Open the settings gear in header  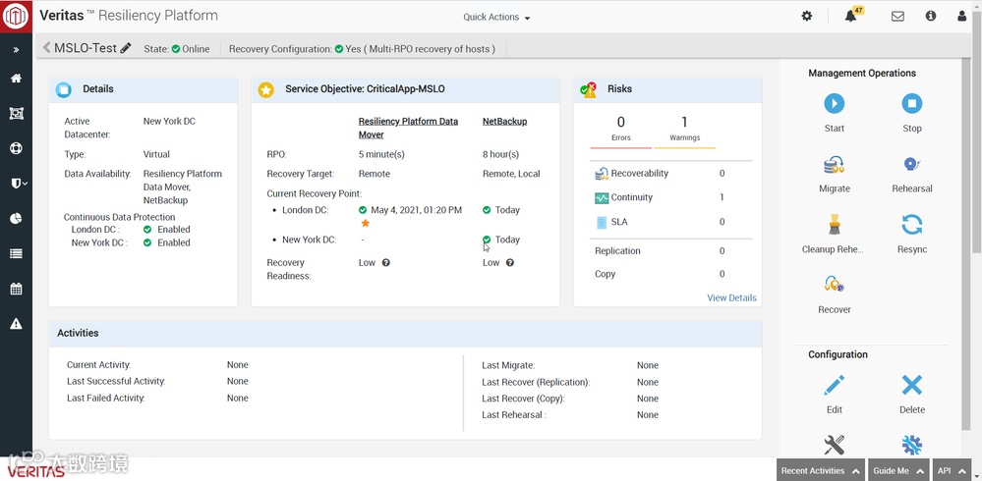point(807,17)
